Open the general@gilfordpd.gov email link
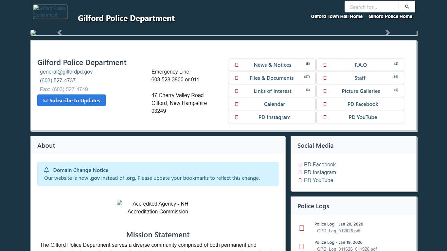 66,72
